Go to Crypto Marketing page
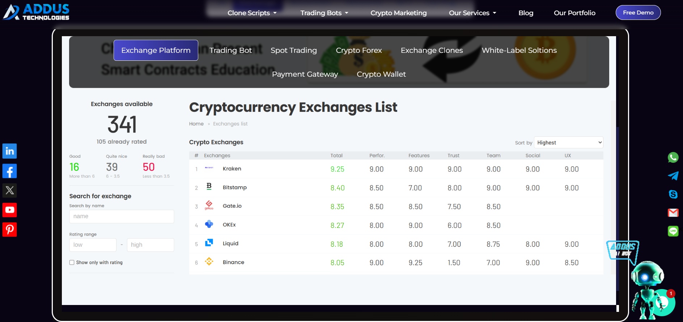This screenshot has height=322, width=683. point(399,13)
